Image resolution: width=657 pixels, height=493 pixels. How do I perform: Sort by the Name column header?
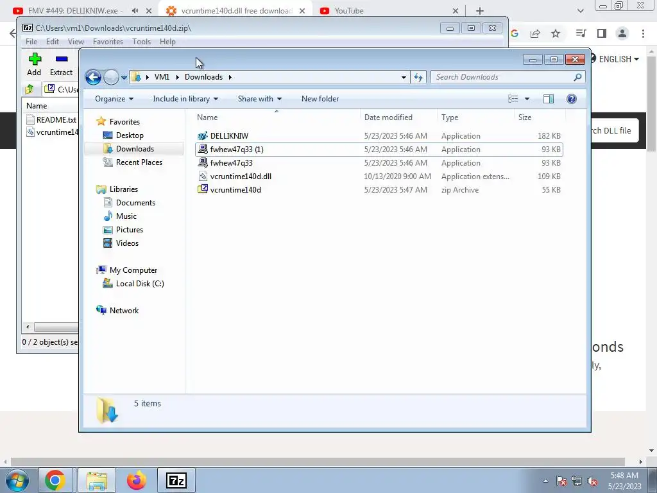277,117
